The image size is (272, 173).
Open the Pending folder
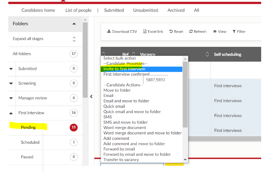click(28, 127)
